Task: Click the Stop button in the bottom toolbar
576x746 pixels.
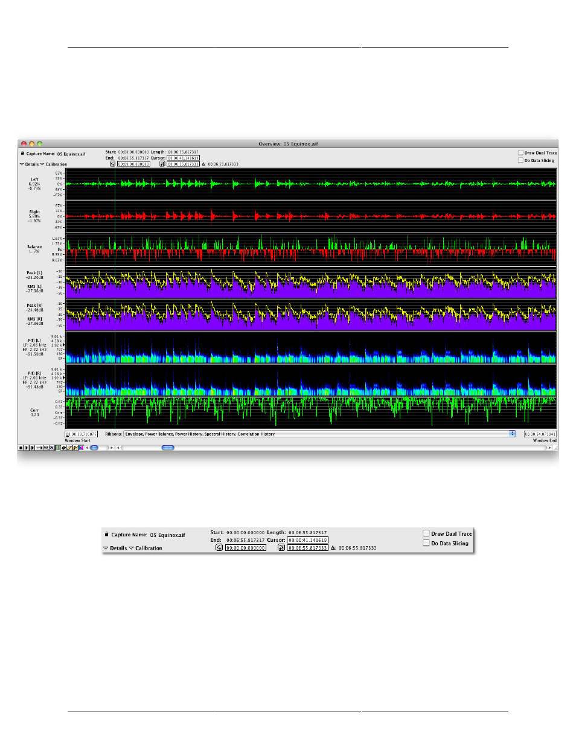Action: point(21,448)
